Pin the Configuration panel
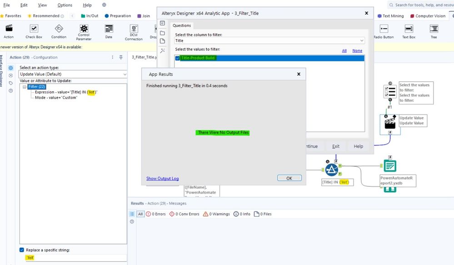This screenshot has height=265, width=454. click(x=121, y=57)
